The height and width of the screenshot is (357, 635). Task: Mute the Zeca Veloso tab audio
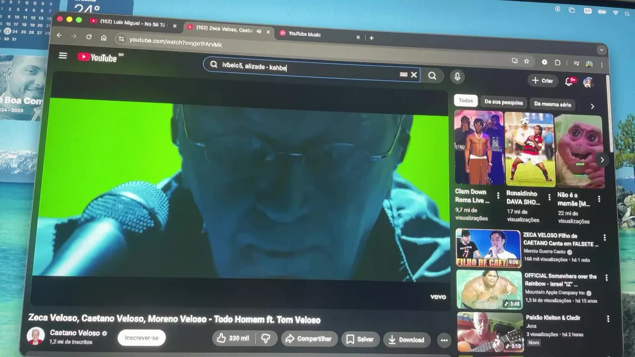[x=259, y=31]
